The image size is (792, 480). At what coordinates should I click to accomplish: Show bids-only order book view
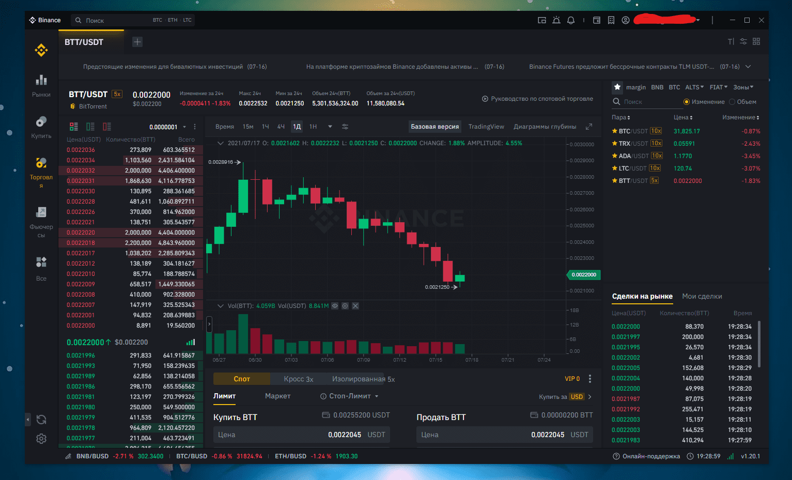(90, 127)
